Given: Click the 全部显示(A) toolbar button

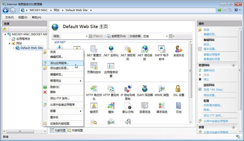Looking at the screenshot, I should click(117, 36).
